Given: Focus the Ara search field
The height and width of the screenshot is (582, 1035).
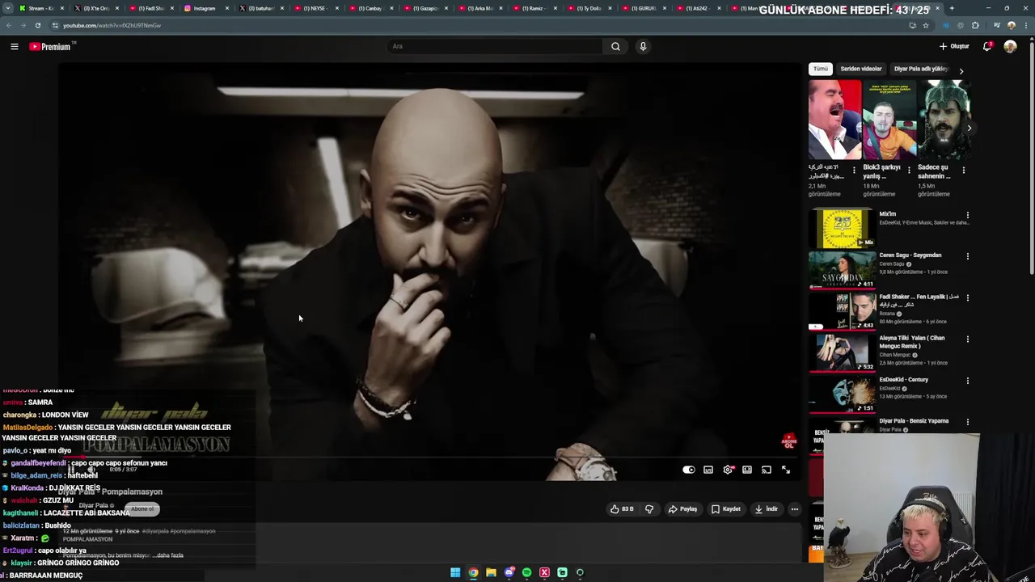Looking at the screenshot, I should click(495, 47).
